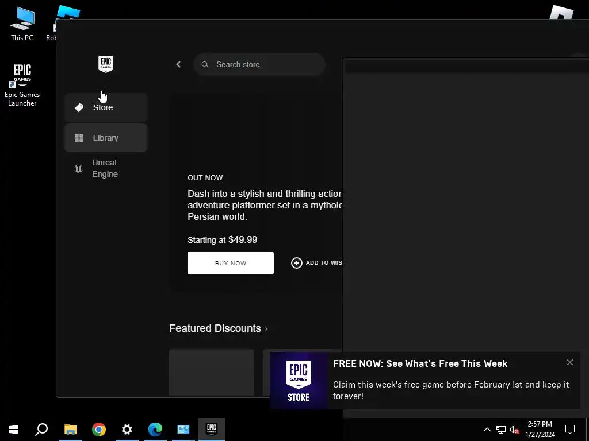
Task: Open Windows taskbar search
Action: pyautogui.click(x=41, y=430)
